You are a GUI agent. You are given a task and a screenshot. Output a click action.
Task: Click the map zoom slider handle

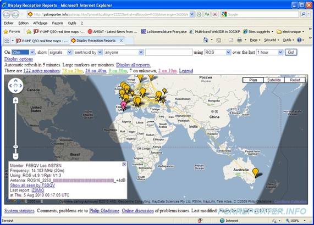15,147
